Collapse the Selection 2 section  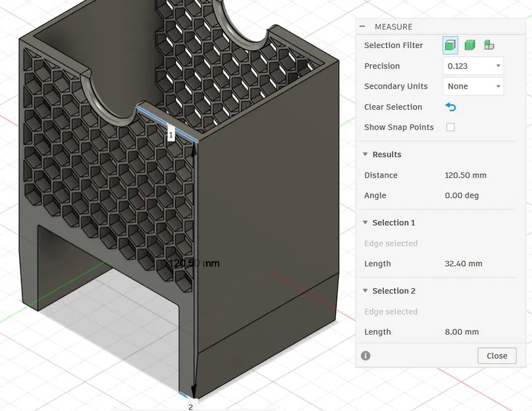[365, 291]
